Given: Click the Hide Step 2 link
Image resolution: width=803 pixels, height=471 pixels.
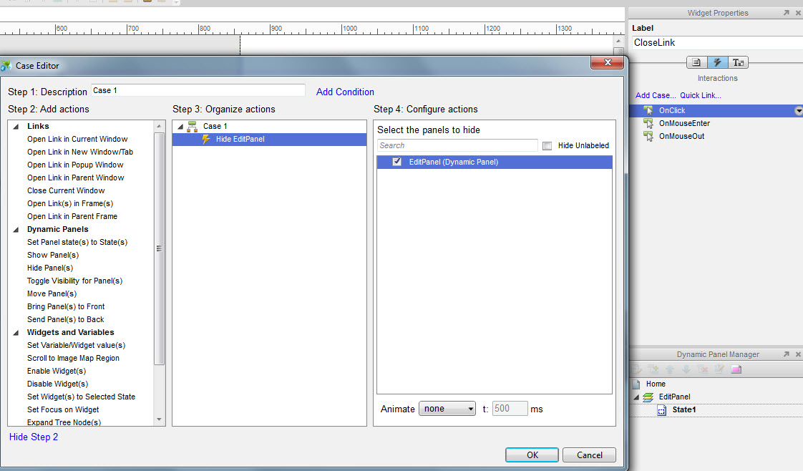Looking at the screenshot, I should point(34,437).
